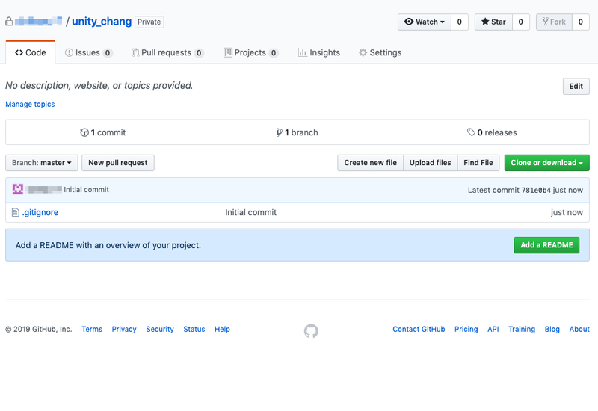
Task: Click the Manage topics link
Action: tap(30, 104)
